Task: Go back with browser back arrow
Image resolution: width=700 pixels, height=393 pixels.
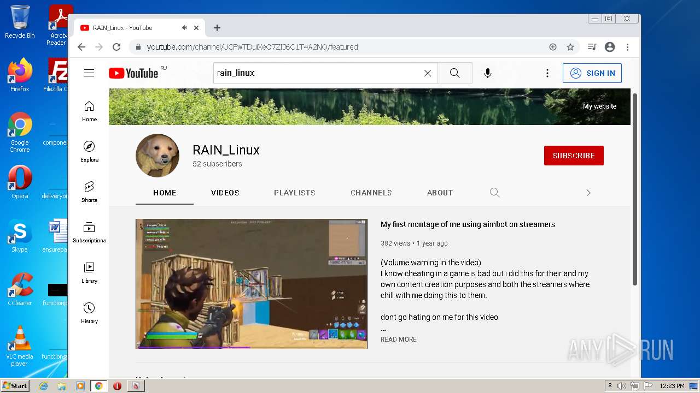Action: click(81, 47)
